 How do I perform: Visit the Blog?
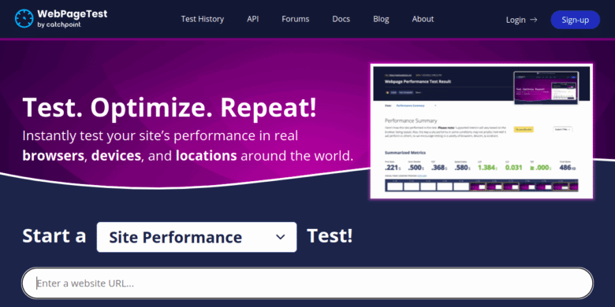(x=381, y=19)
